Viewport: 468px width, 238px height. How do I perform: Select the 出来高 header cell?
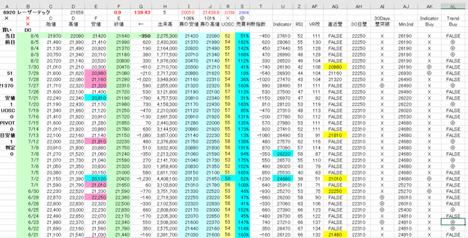[165, 24]
